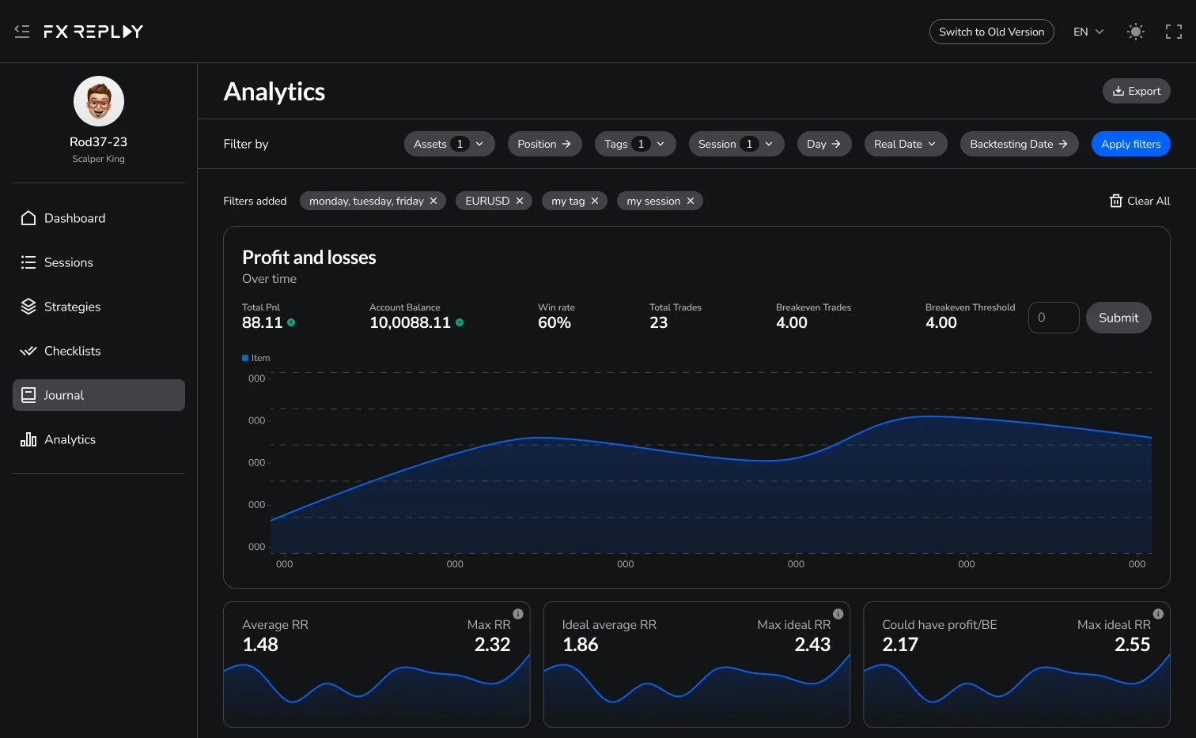Export the analytics data
Viewport: 1196px width, 738px height.
1137,91
